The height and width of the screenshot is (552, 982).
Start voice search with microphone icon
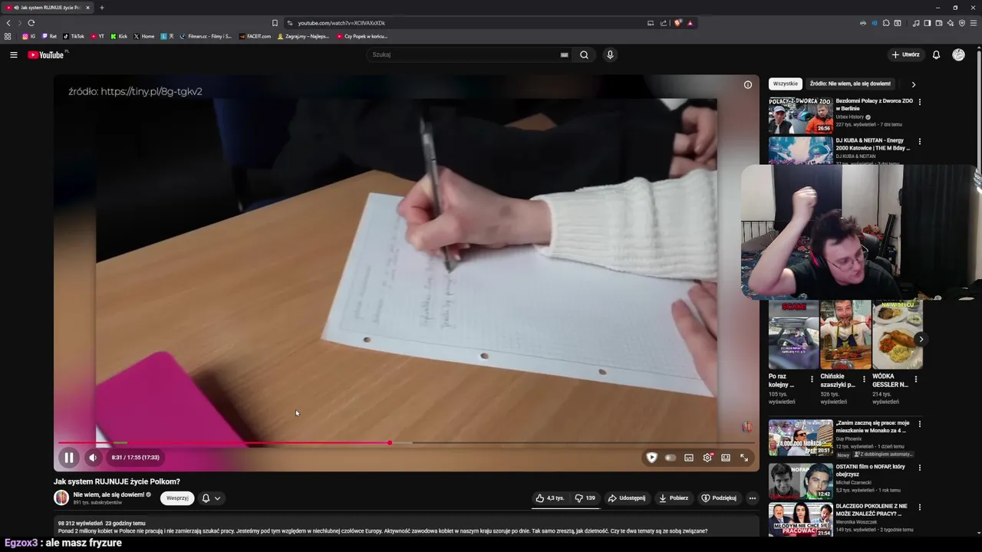click(x=610, y=54)
